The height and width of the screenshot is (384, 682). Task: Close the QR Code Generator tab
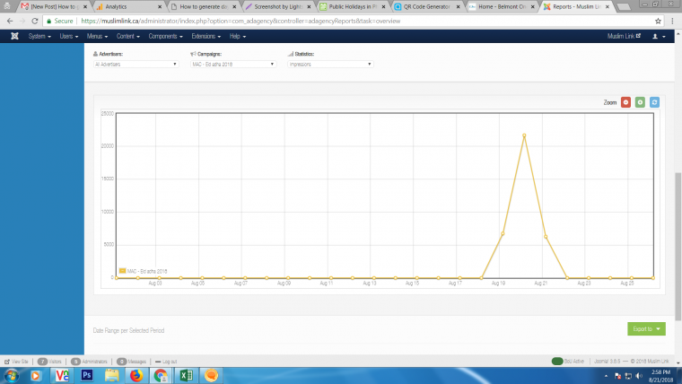tap(458, 7)
